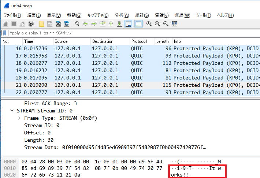This screenshot has height=178, width=260.
Task: Toggle auto scroll during live capture
Action: [x=128, y=24]
